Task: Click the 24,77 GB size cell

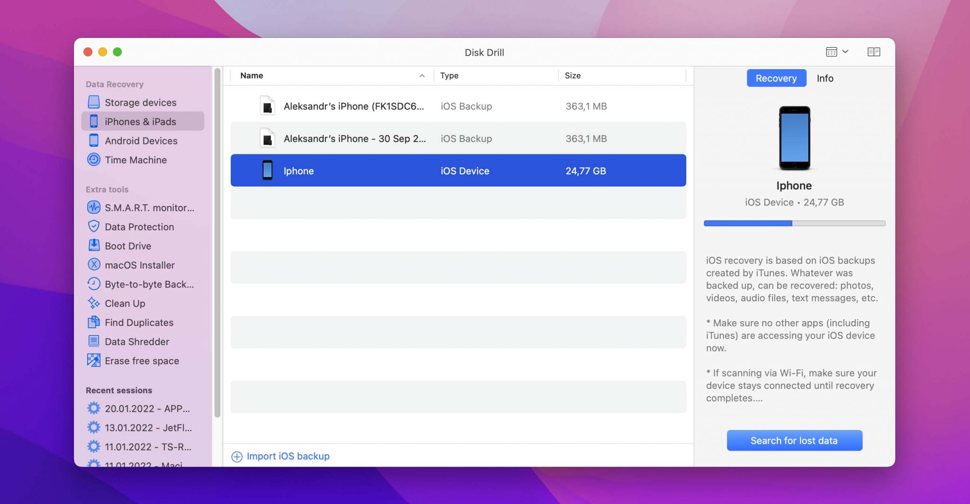Action: [x=586, y=171]
